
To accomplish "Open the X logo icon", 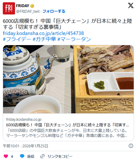I will click(131, 5).
